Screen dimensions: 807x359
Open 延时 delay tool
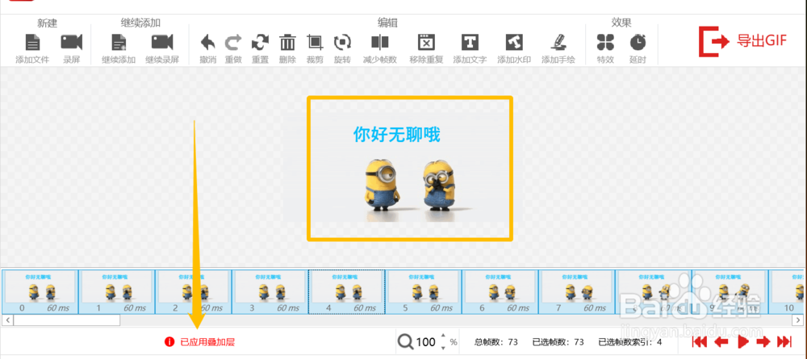point(638,42)
